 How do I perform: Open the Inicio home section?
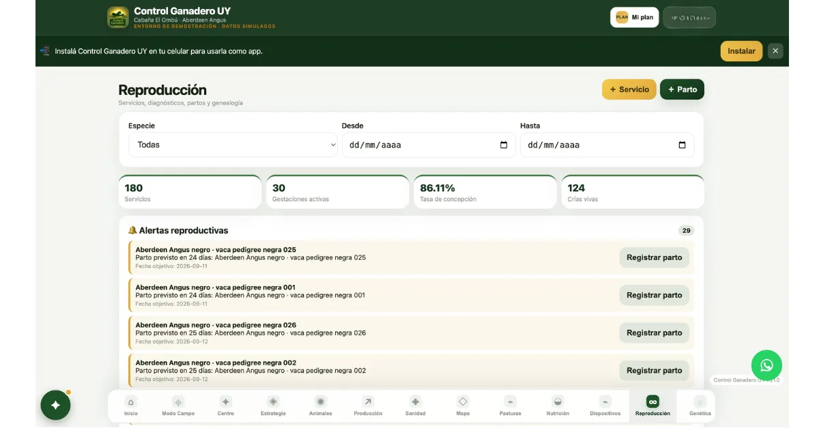coord(131,405)
